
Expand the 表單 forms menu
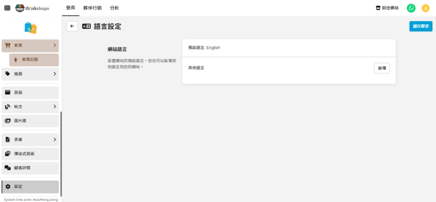[30, 139]
